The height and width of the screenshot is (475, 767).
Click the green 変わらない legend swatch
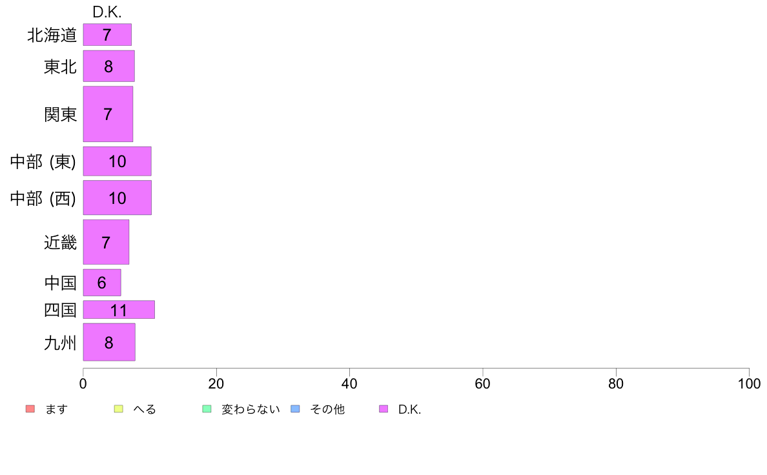[207, 409]
